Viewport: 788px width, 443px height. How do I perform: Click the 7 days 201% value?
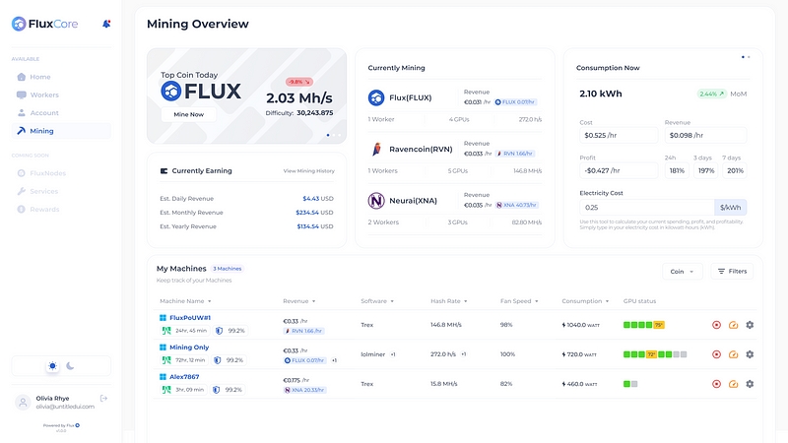tap(735, 170)
